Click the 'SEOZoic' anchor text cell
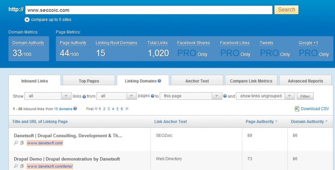 pyautogui.click(x=164, y=135)
